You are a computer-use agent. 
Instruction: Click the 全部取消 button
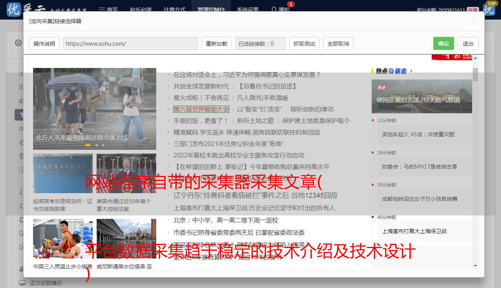click(338, 43)
